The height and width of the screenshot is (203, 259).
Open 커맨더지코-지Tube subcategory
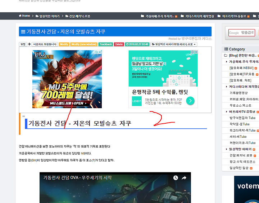coord(242,143)
